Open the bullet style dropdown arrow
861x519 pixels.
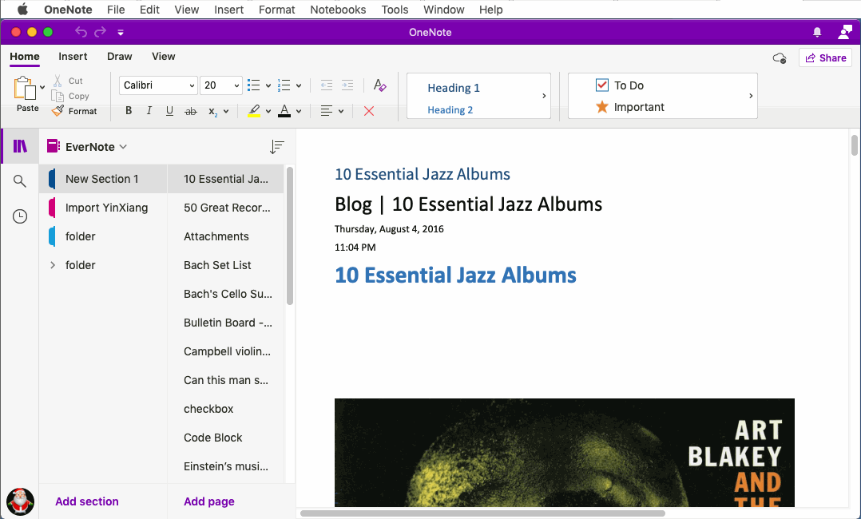(x=268, y=85)
